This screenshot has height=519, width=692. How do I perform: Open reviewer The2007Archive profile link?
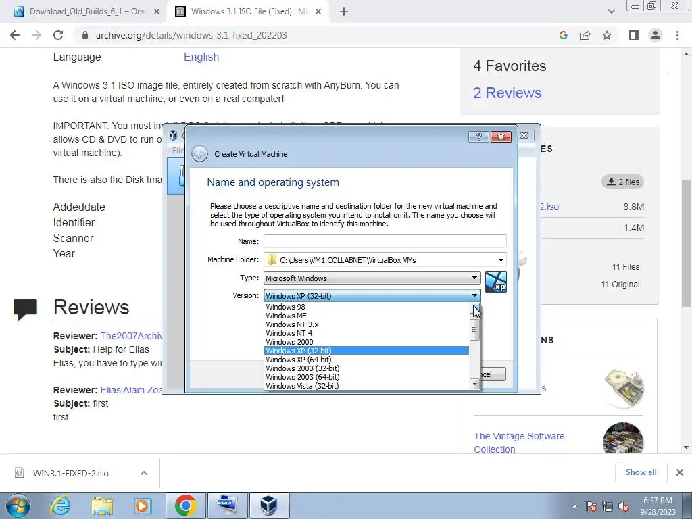132,336
